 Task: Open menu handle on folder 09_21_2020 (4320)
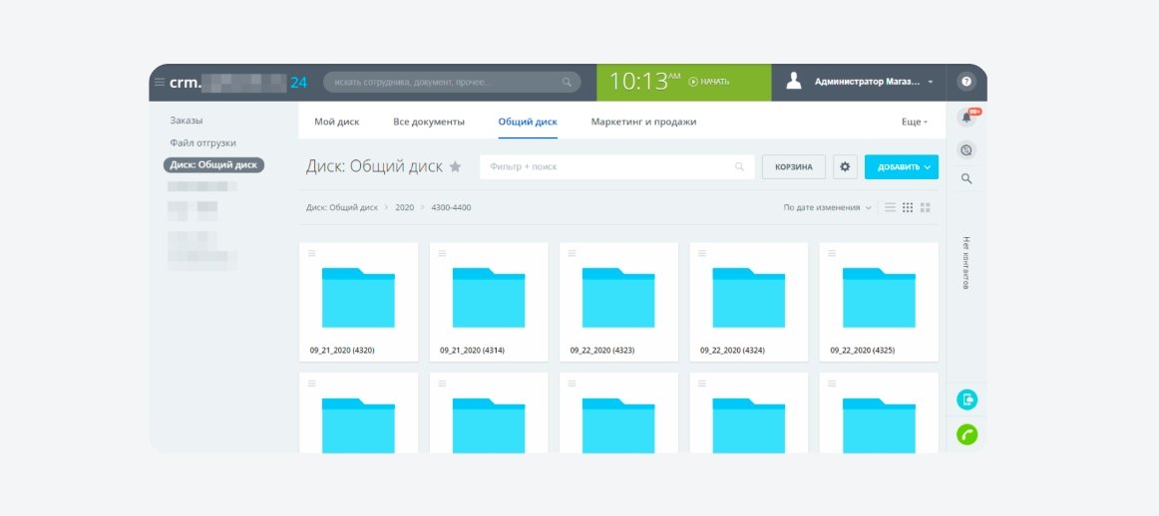312,253
